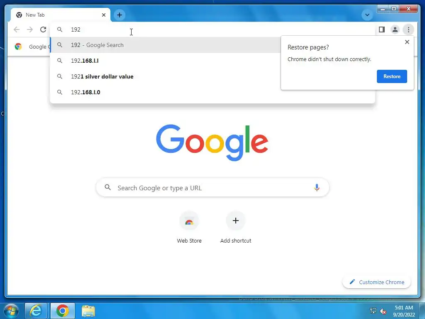Viewport: 425px width, 319px height.
Task: Click the muted volume tray icon
Action: click(x=383, y=311)
